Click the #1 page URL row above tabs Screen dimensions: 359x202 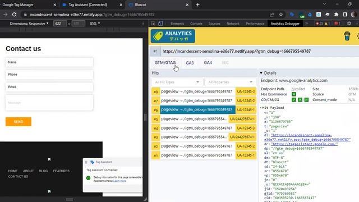point(254,51)
